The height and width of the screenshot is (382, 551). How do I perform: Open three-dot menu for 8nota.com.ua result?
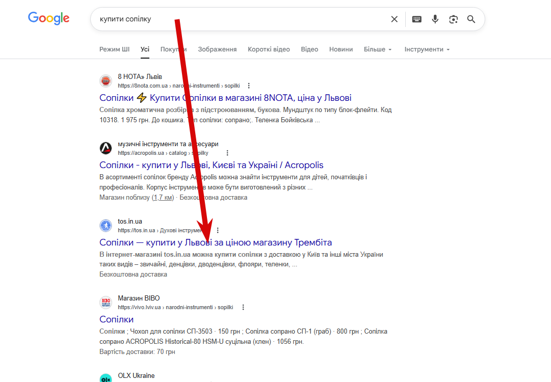coord(249,86)
